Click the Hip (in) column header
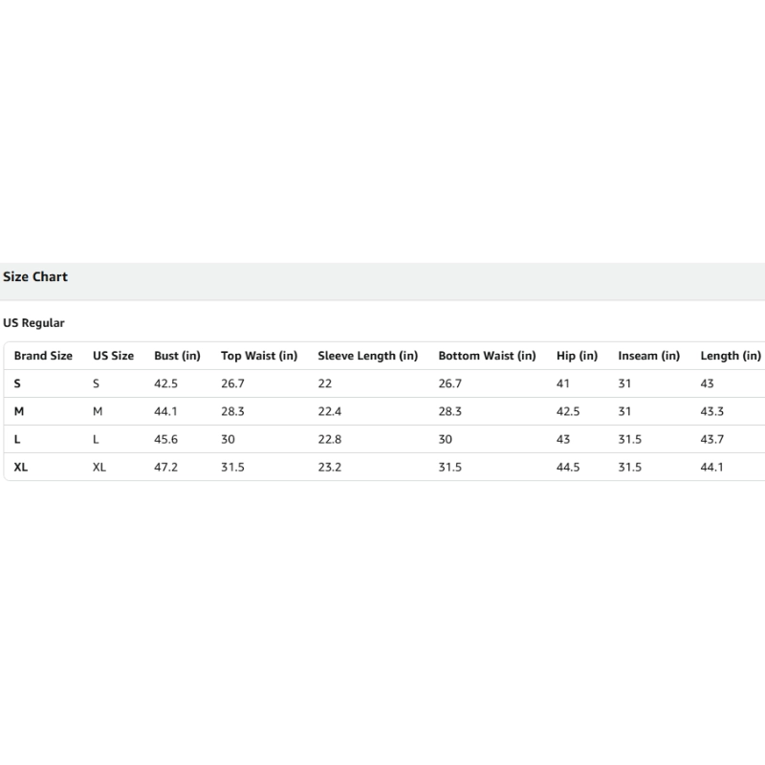This screenshot has width=765, height=765. point(577,356)
